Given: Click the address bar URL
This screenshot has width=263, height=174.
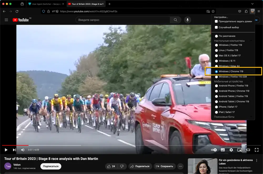Looking at the screenshot, I should click(89, 11).
